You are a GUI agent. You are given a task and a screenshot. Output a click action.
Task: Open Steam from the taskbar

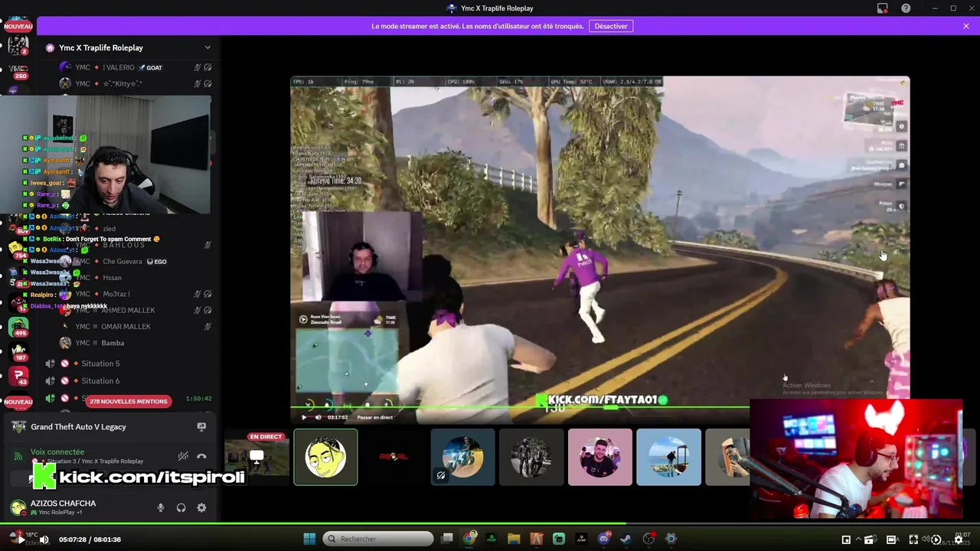(626, 539)
